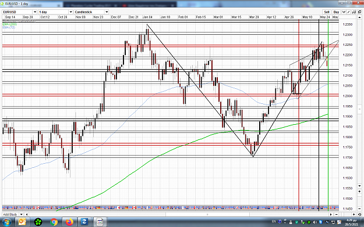The image size is (364, 227).
Task: Click the EN language indicator in tray
Action: click(274, 222)
